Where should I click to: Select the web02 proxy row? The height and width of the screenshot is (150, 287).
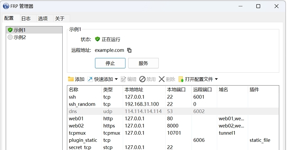click(x=173, y=126)
